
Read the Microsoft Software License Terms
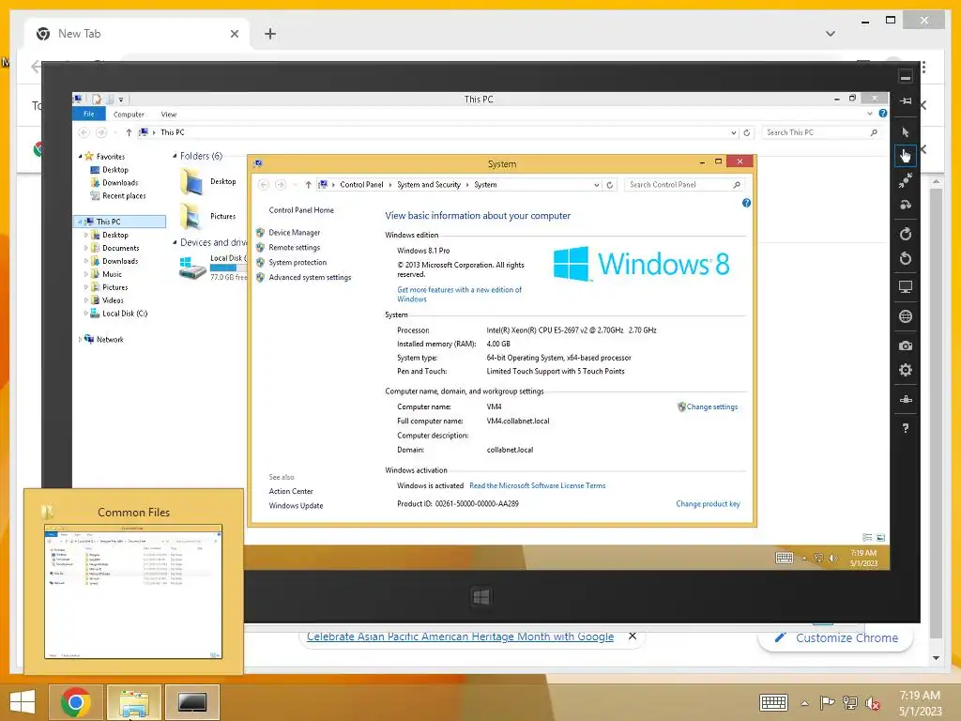tap(537, 485)
